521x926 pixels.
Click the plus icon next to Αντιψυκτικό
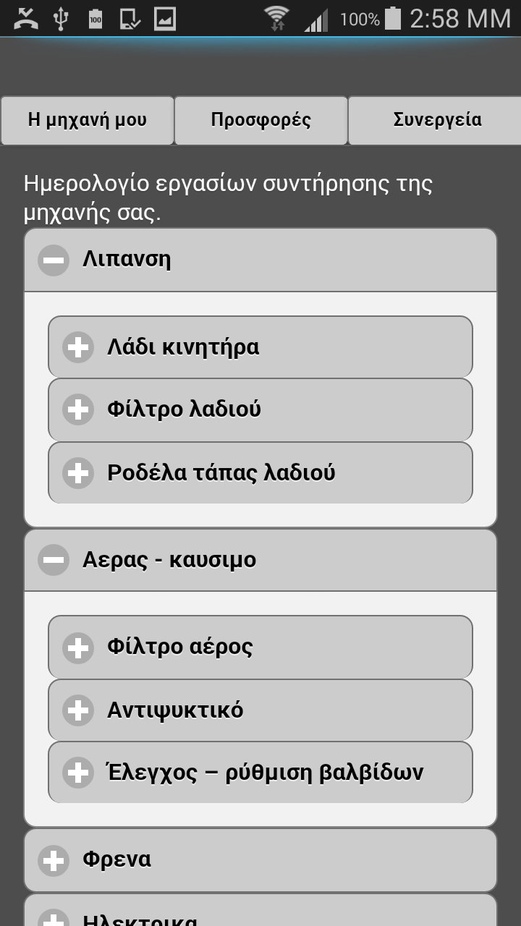(78, 710)
